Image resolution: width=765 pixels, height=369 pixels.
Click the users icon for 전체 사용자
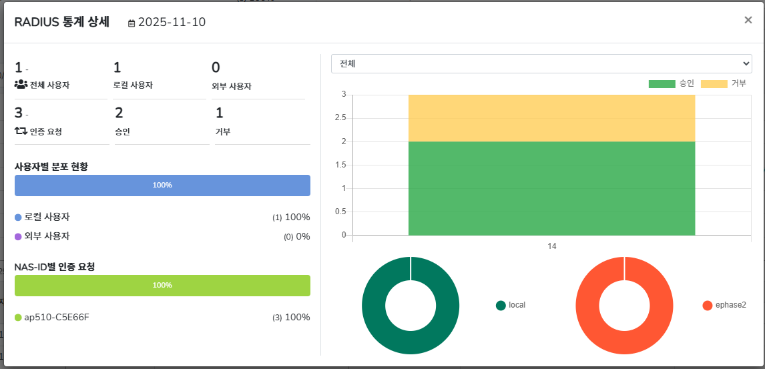(x=21, y=85)
